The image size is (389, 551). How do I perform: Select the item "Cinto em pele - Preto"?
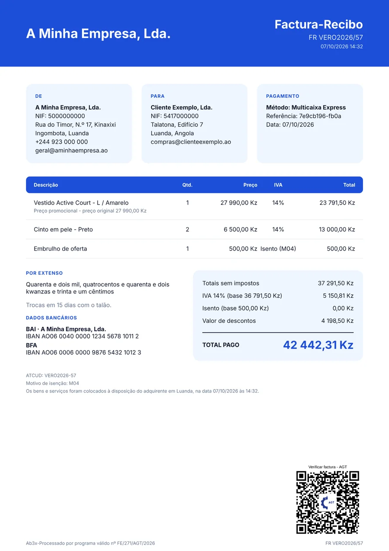click(x=63, y=229)
